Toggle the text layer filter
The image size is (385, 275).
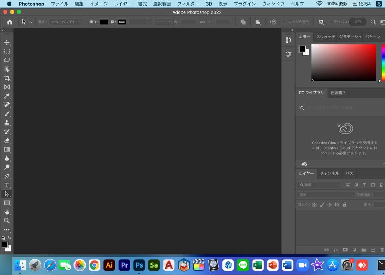coord(364,185)
